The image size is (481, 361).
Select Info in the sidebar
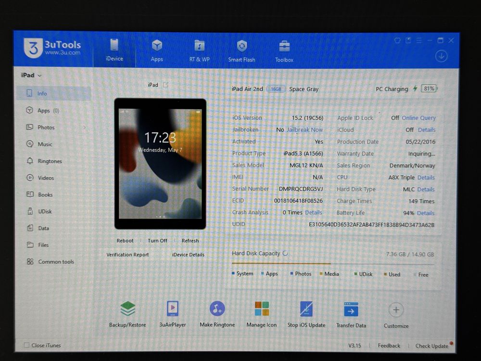click(54, 93)
